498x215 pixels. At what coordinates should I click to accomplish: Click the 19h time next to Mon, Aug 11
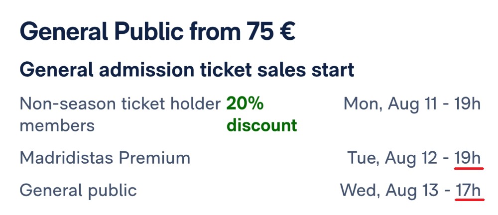pos(468,104)
